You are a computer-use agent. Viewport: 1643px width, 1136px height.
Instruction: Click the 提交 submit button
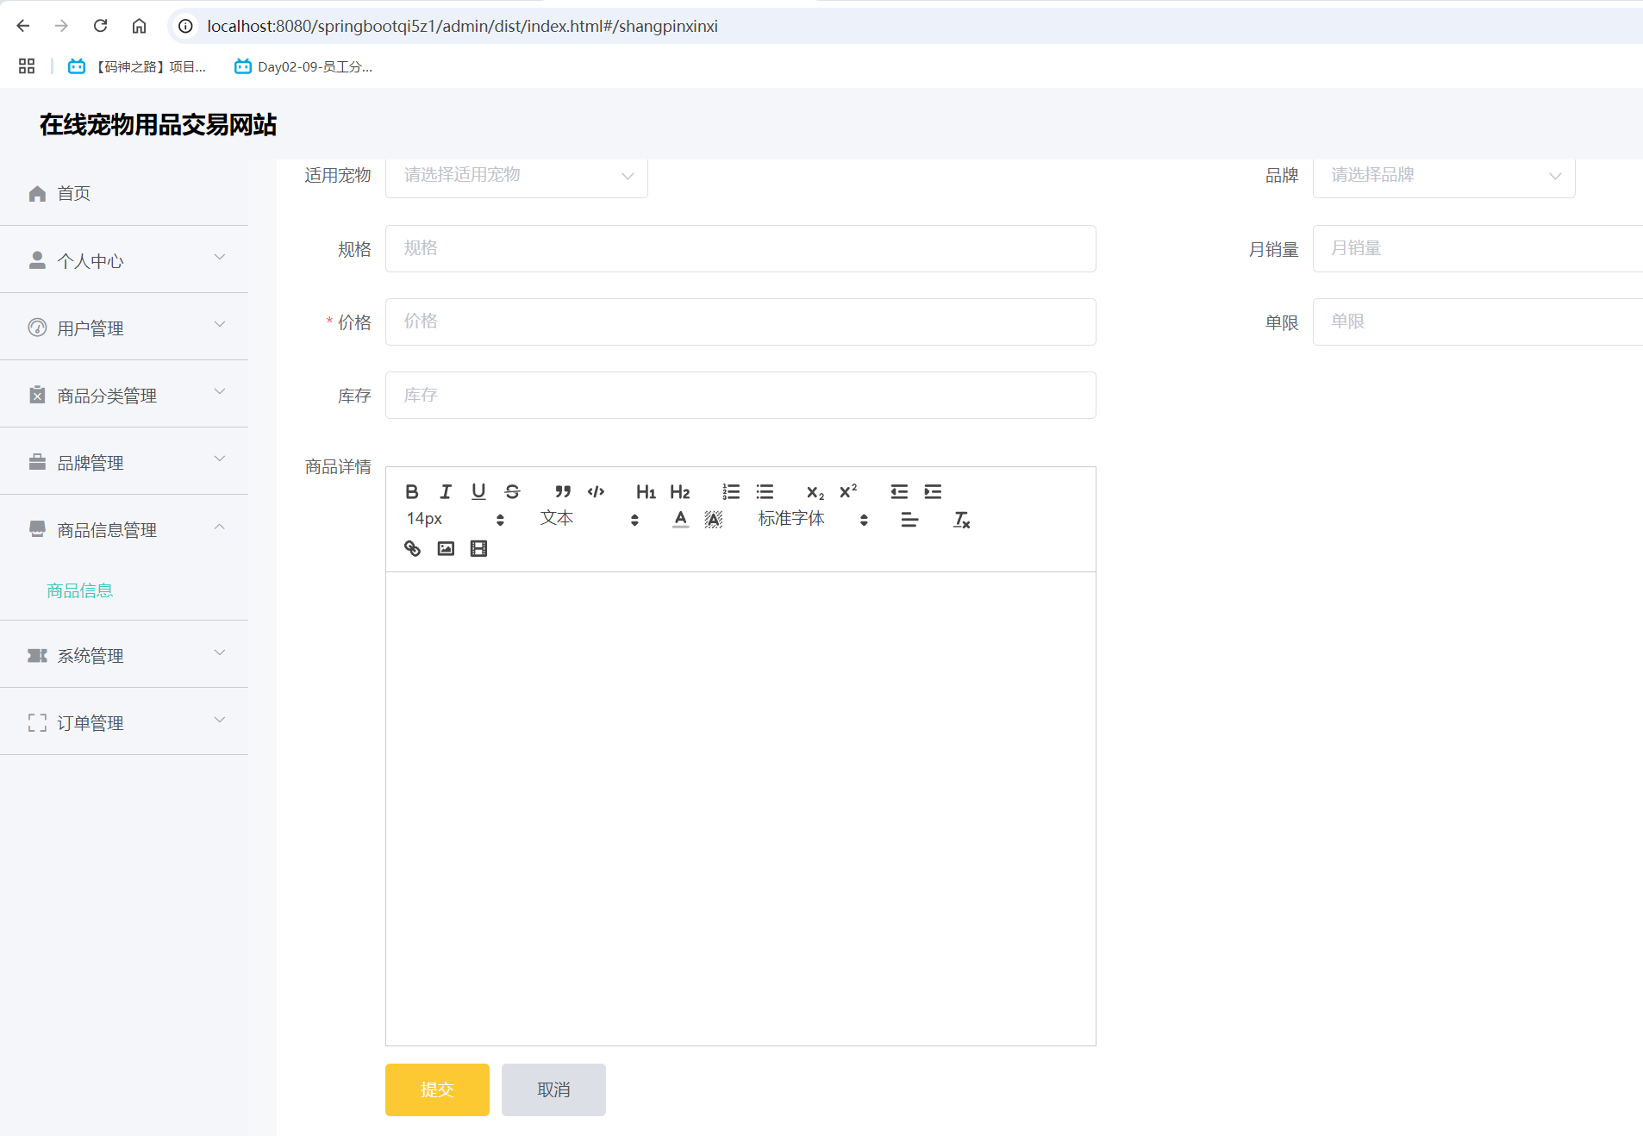click(x=437, y=1089)
